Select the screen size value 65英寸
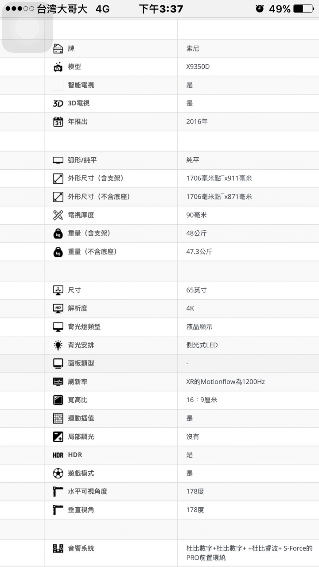 coord(196,290)
